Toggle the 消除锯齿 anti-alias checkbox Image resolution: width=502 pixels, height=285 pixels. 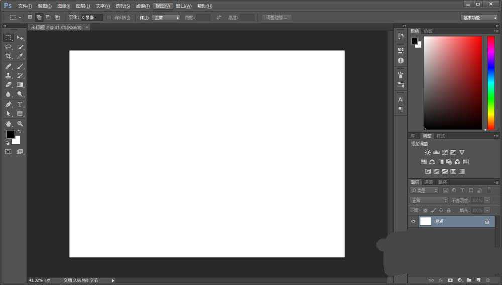pos(109,18)
